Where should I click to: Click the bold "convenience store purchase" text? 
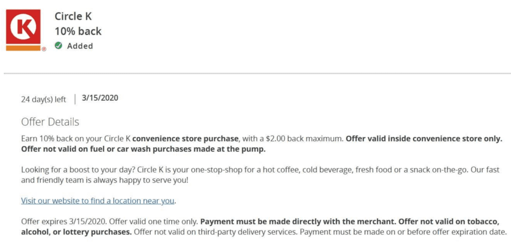[187, 138]
